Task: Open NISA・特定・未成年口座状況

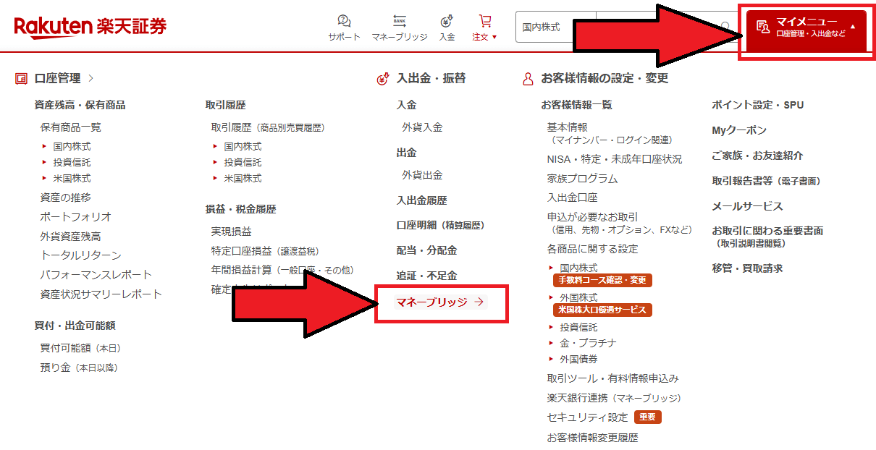Action: tap(614, 158)
